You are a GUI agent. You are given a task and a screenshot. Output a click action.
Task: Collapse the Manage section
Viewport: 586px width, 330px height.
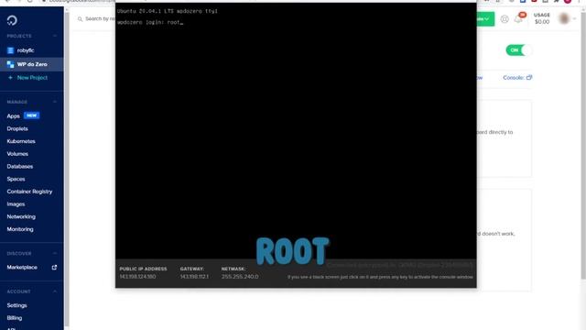(55, 102)
